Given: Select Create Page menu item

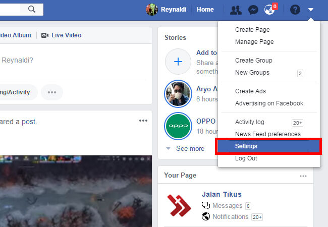Looking at the screenshot, I should pyautogui.click(x=269, y=30).
